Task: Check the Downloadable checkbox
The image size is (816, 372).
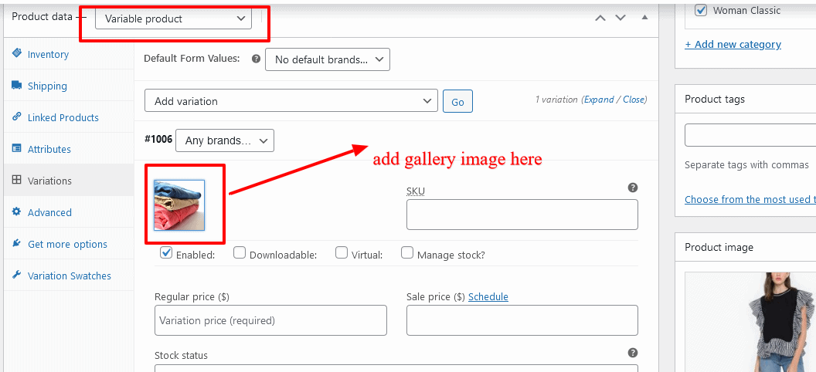Action: (240, 253)
